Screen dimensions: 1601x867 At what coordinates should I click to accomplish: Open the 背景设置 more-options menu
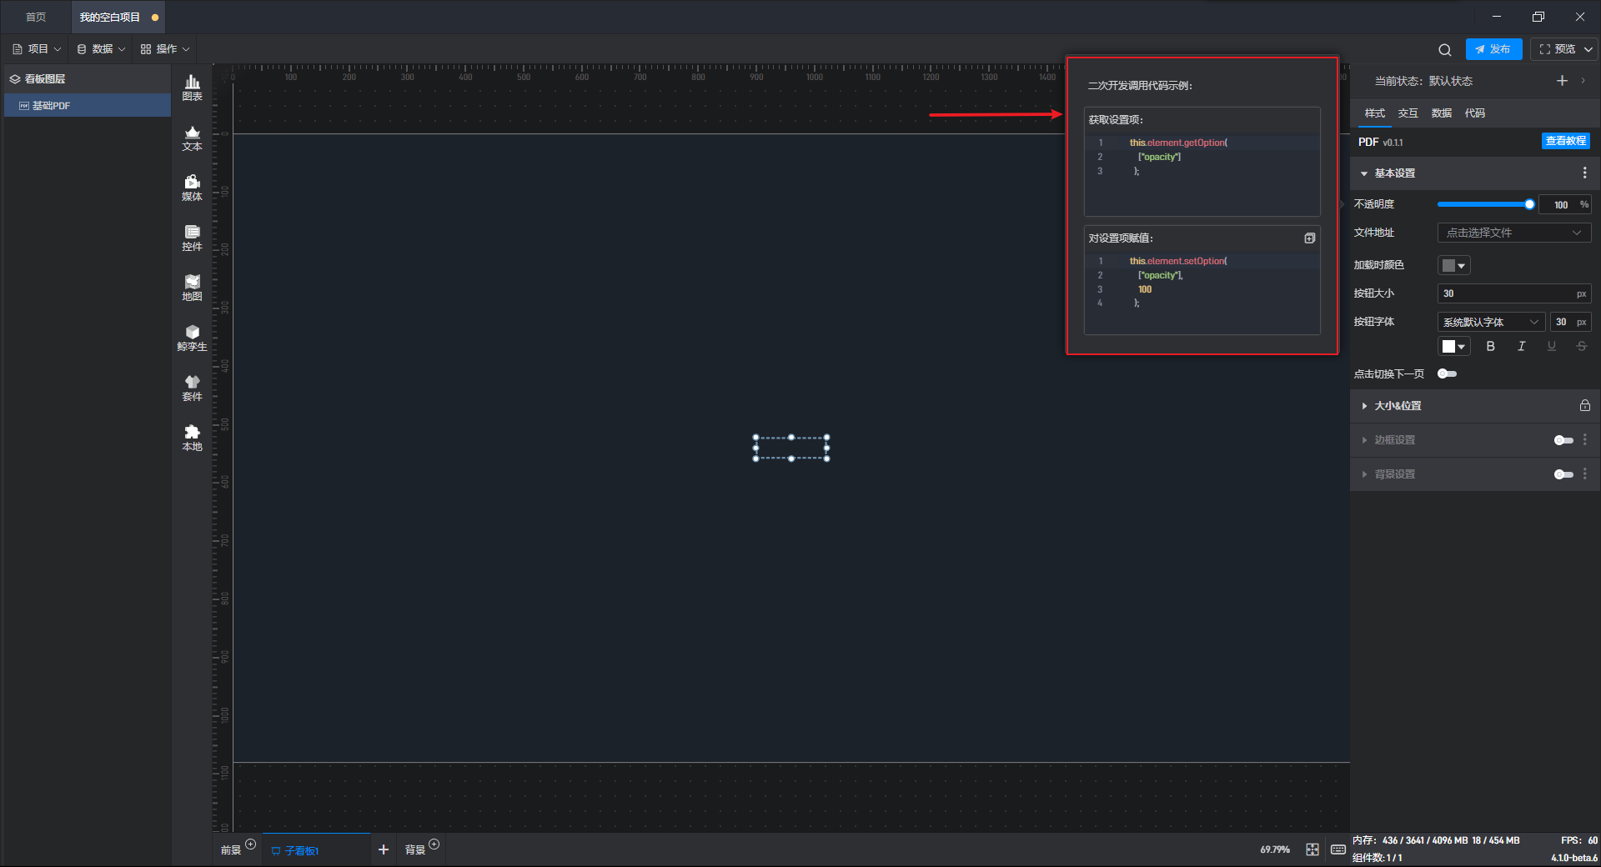1584,474
